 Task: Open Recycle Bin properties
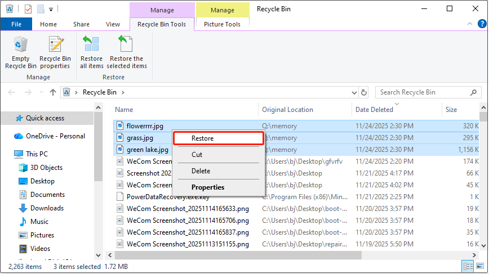(55, 52)
